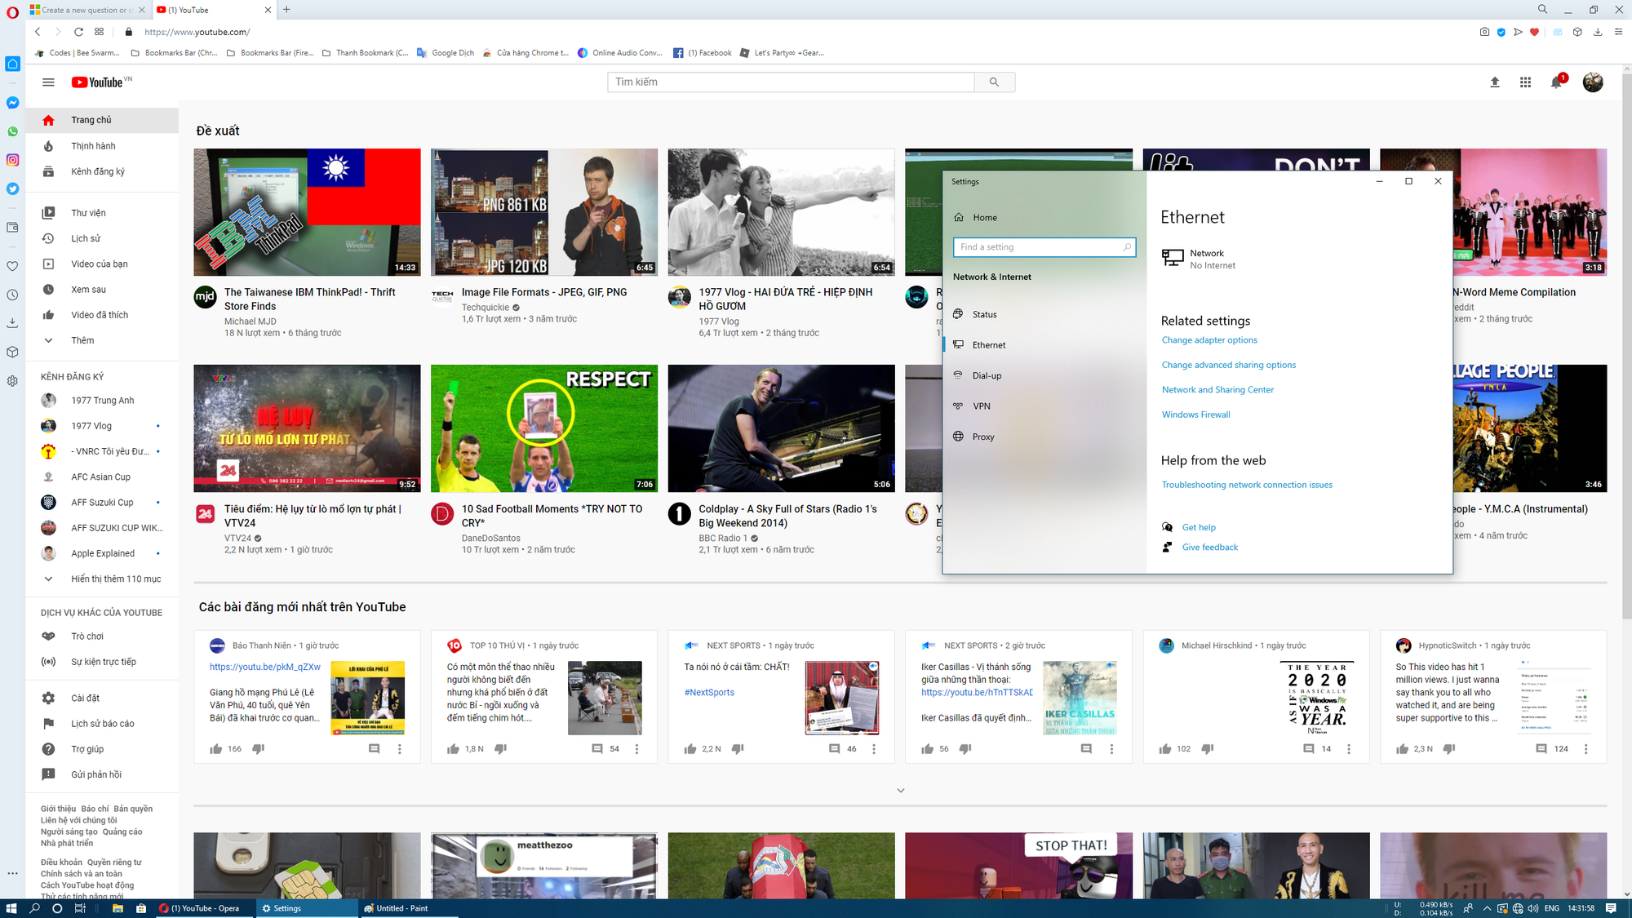Click Give feedback in Settings

point(1209,548)
